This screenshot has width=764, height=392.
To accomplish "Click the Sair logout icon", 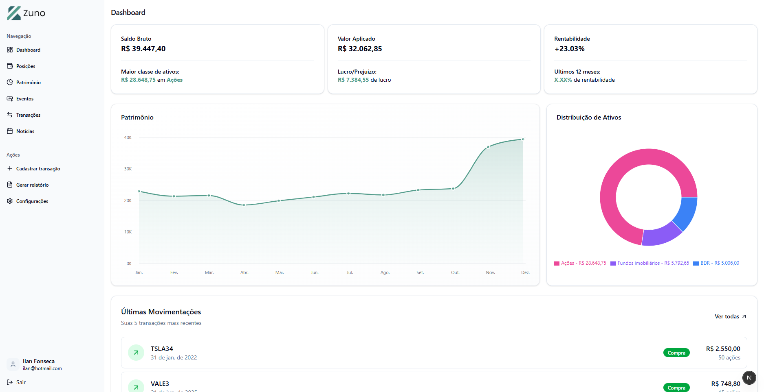I will [9, 382].
